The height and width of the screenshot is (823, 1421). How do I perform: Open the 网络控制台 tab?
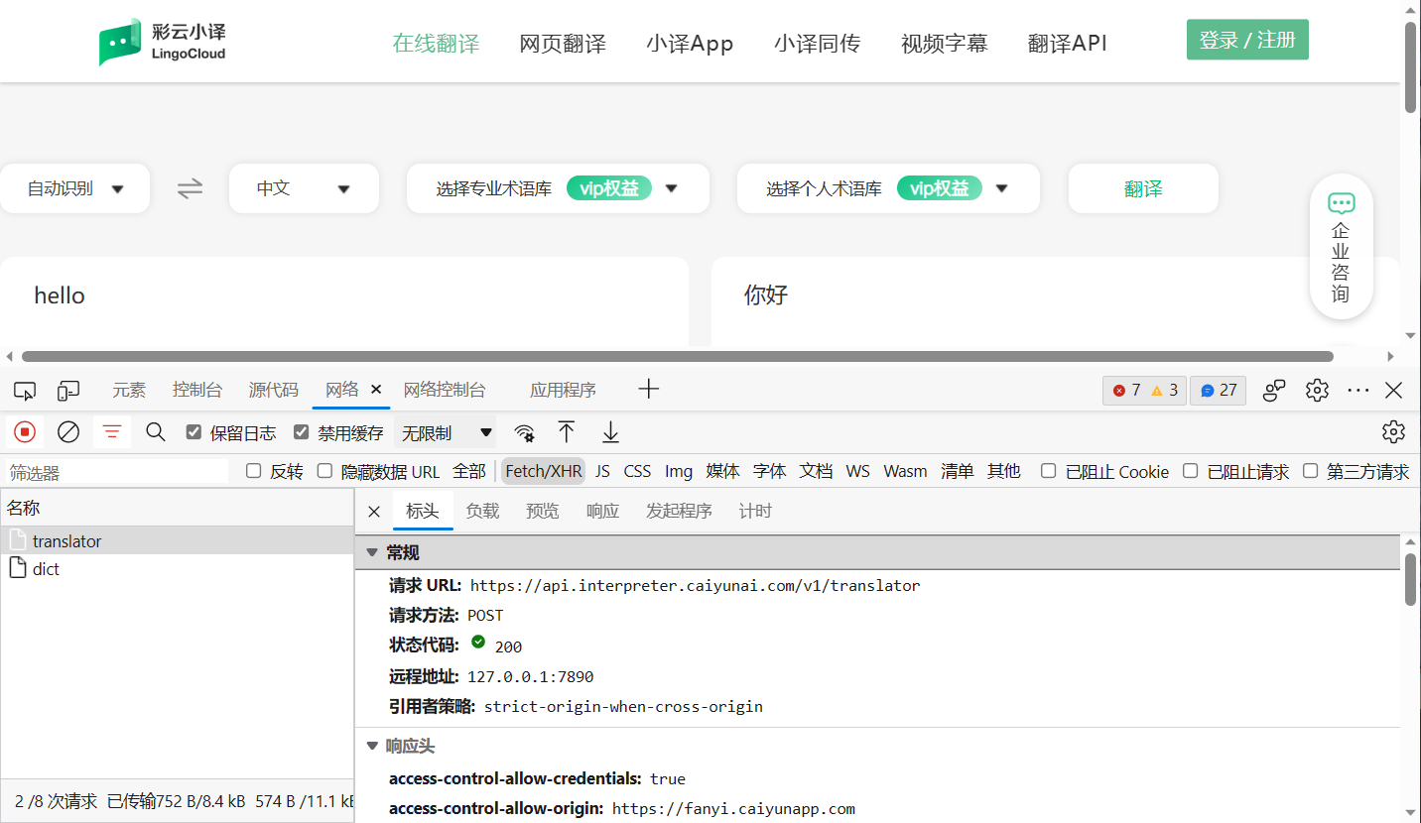[x=445, y=390]
